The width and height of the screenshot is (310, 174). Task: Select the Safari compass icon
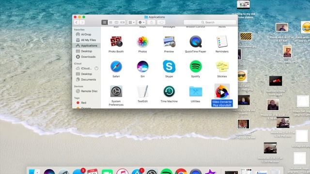click(x=116, y=67)
